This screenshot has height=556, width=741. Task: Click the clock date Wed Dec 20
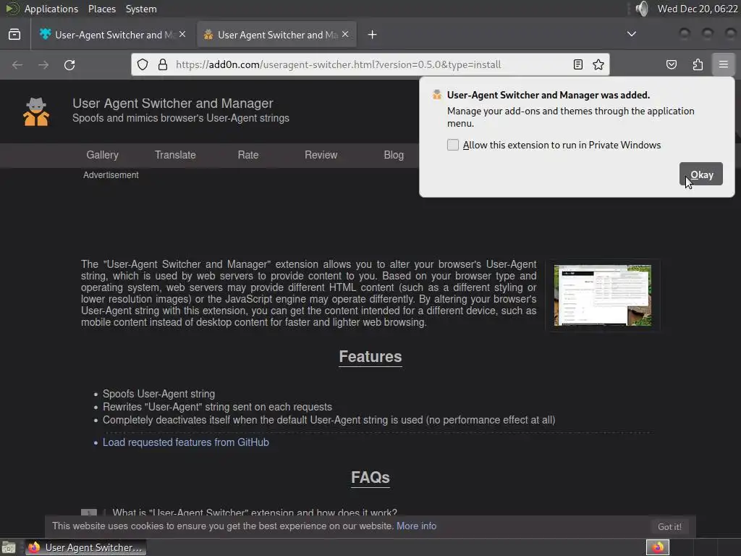click(x=698, y=9)
